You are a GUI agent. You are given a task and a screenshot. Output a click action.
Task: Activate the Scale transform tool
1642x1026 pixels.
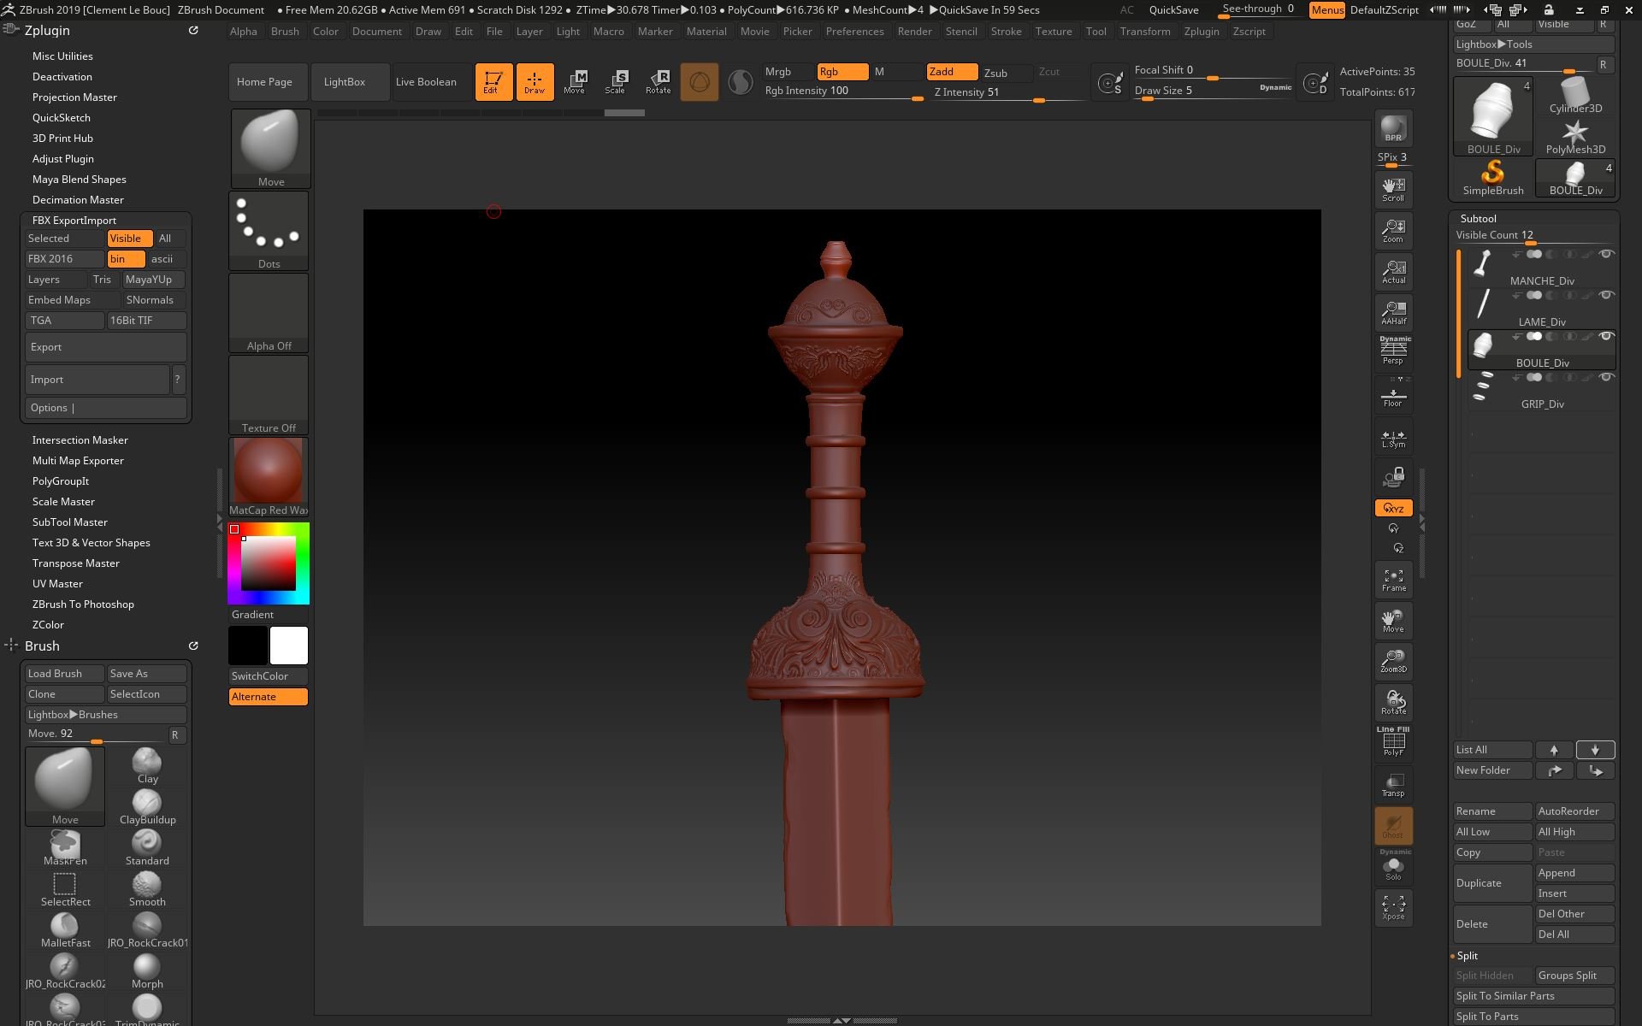615,81
